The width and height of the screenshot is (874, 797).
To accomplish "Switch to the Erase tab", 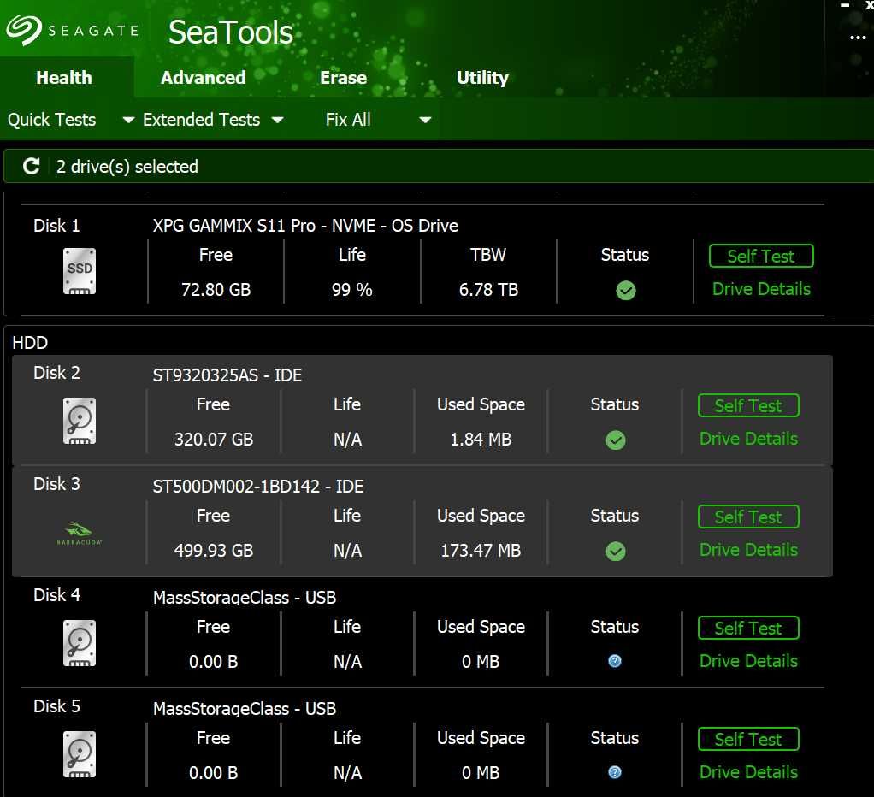I will pyautogui.click(x=344, y=78).
